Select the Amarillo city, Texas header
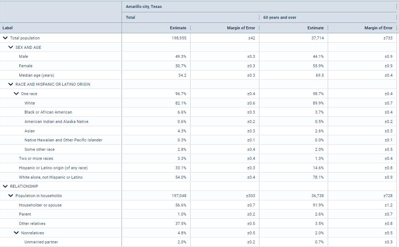Viewport: 399px width, 247px height. coord(144,7)
